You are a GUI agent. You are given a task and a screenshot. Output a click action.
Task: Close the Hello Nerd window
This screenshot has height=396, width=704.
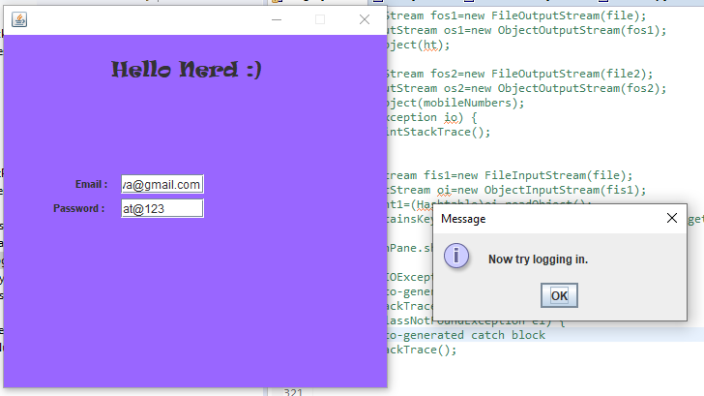tap(365, 19)
